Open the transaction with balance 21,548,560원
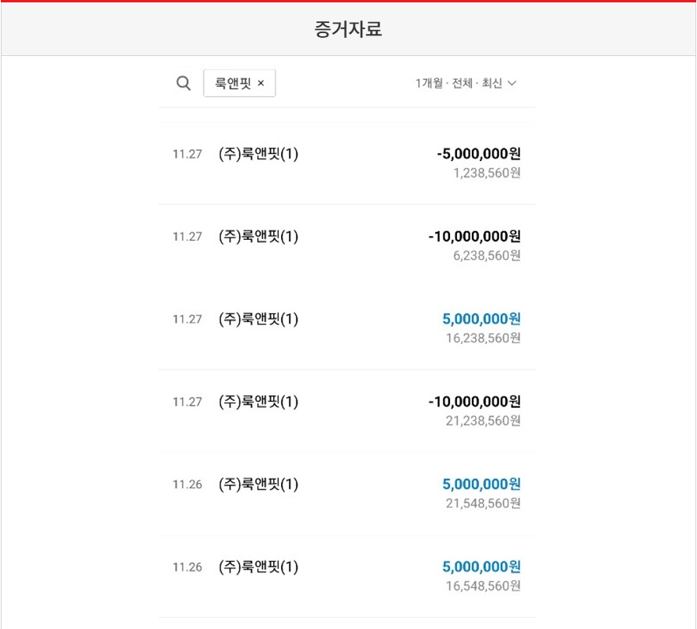 pos(347,493)
